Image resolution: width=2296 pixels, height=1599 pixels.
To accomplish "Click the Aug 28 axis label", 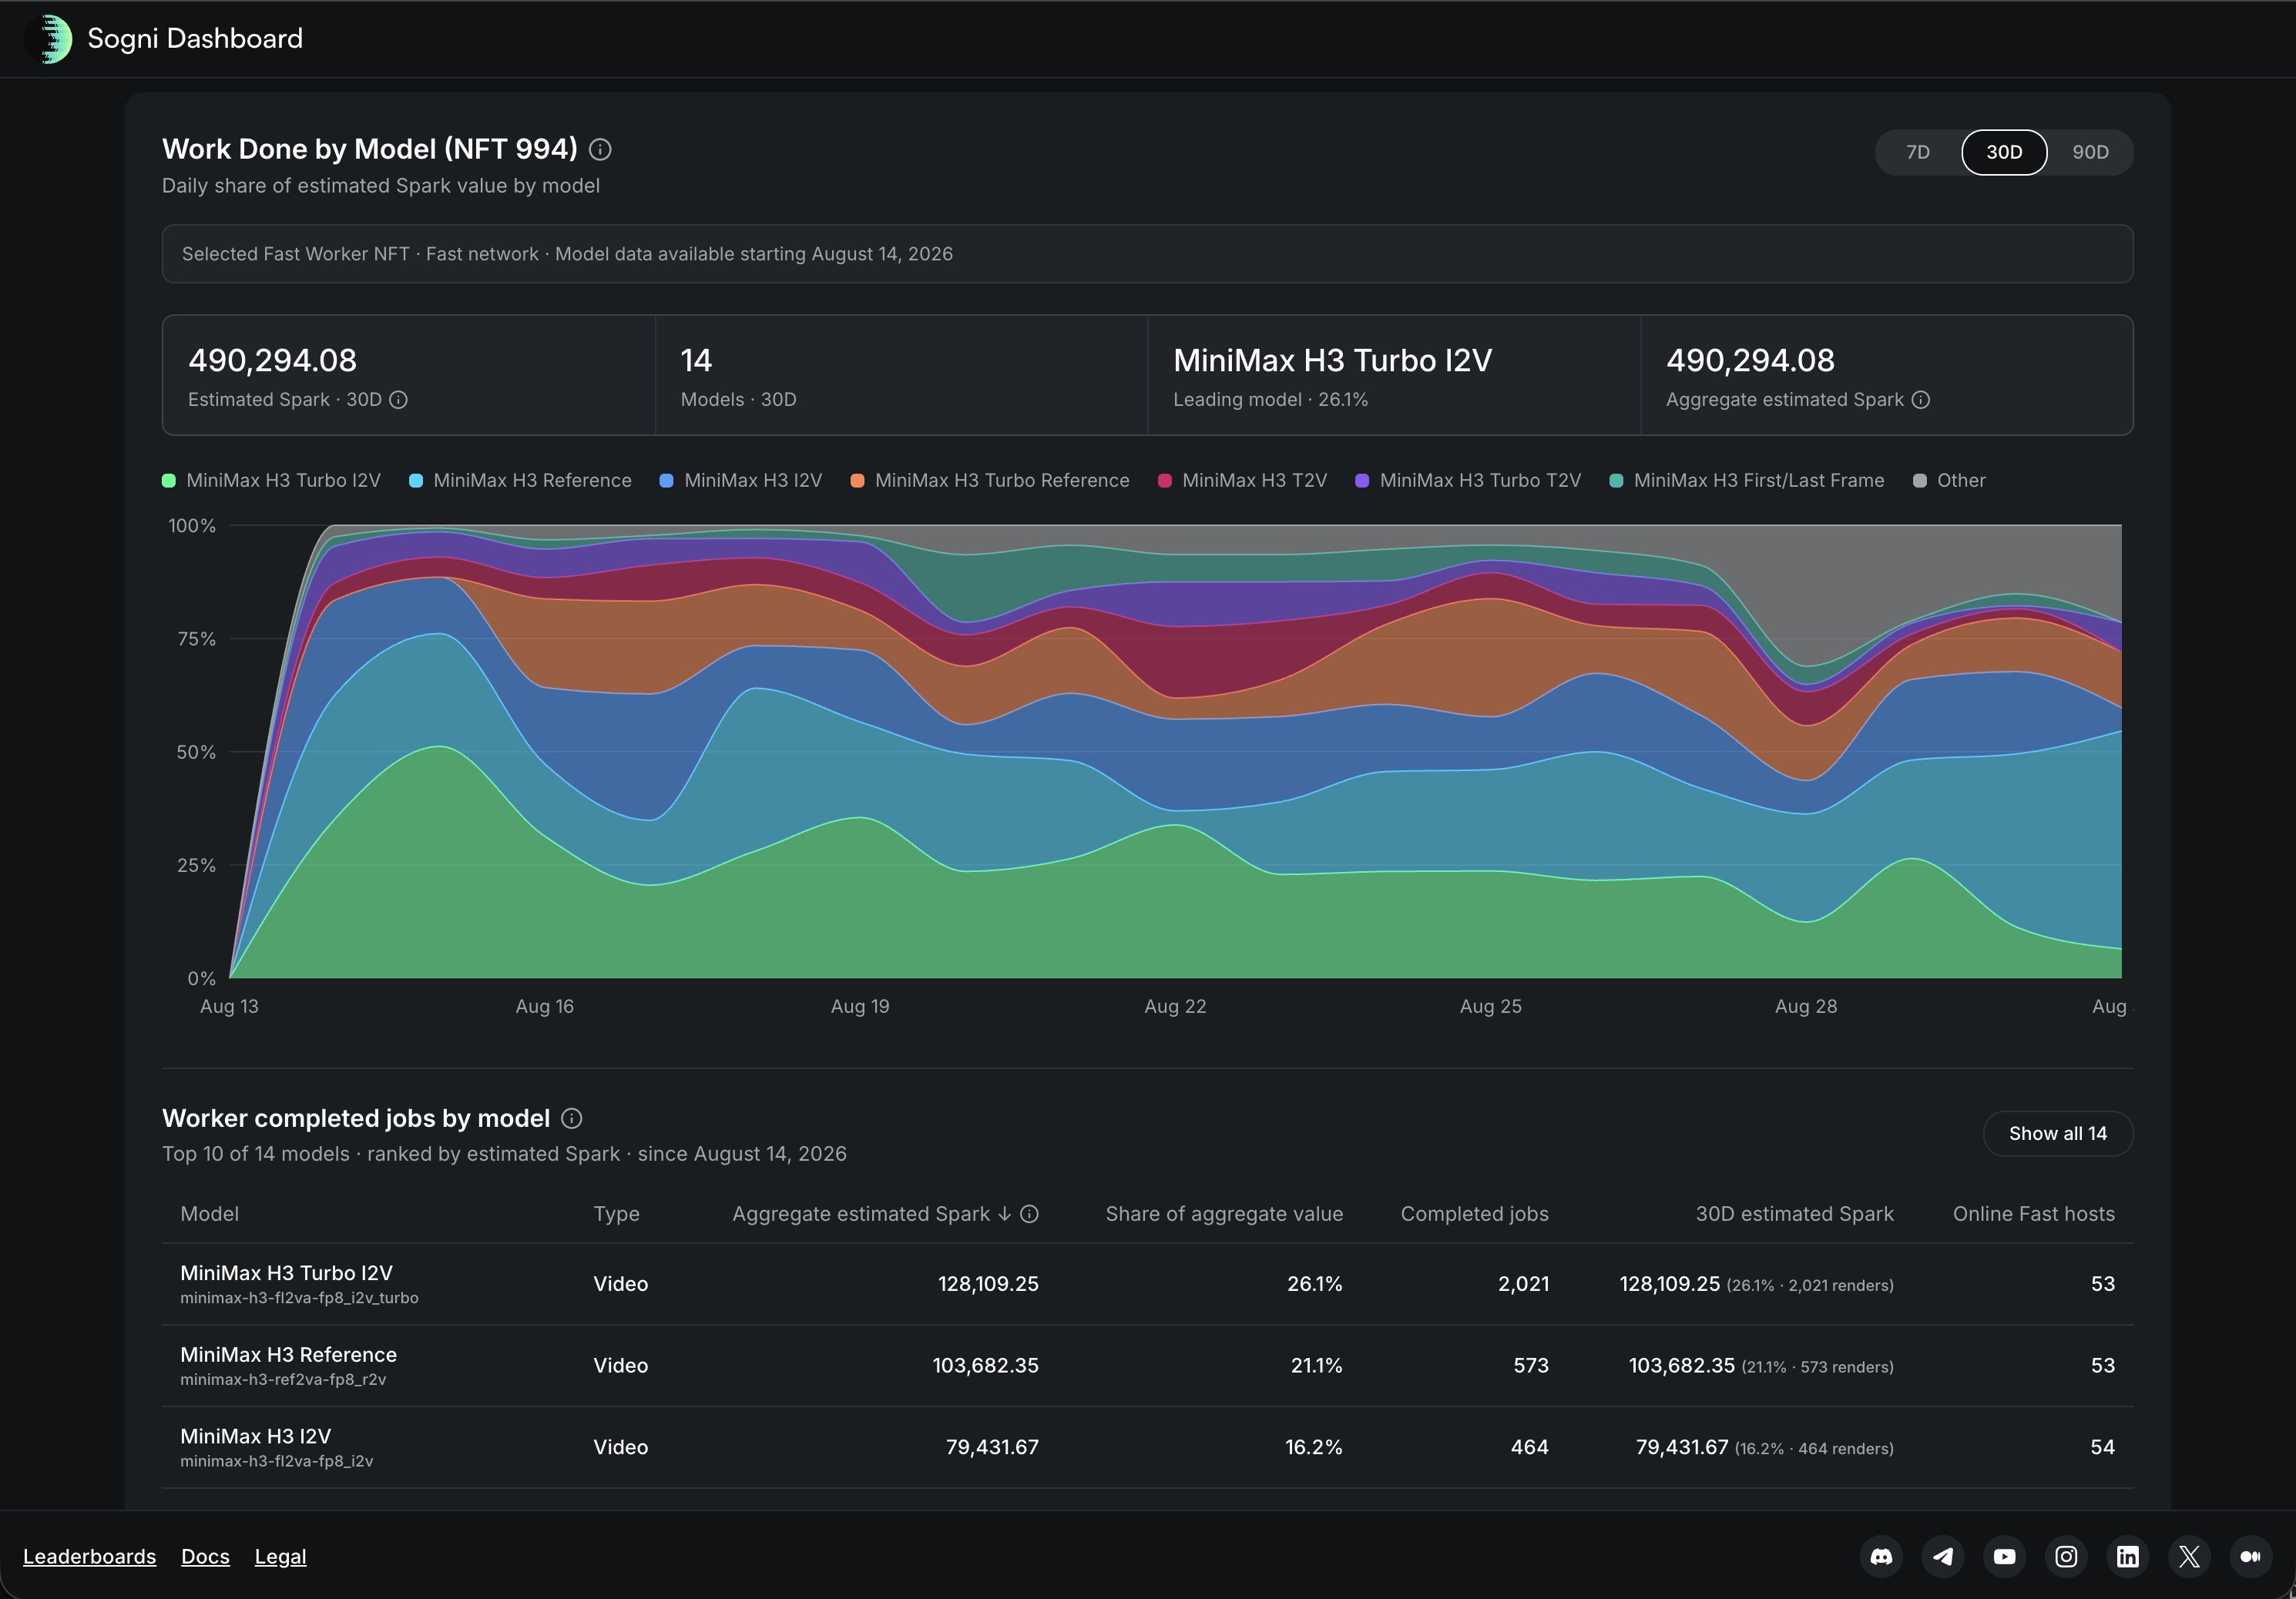I will 1806,1007.
